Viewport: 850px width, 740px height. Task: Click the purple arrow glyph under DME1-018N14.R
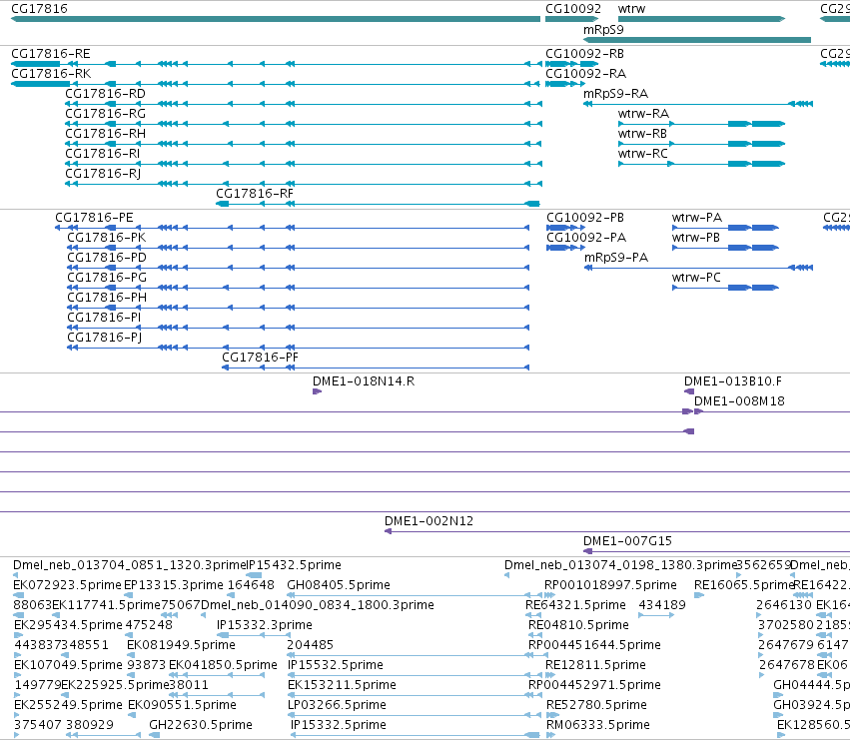tap(317, 391)
